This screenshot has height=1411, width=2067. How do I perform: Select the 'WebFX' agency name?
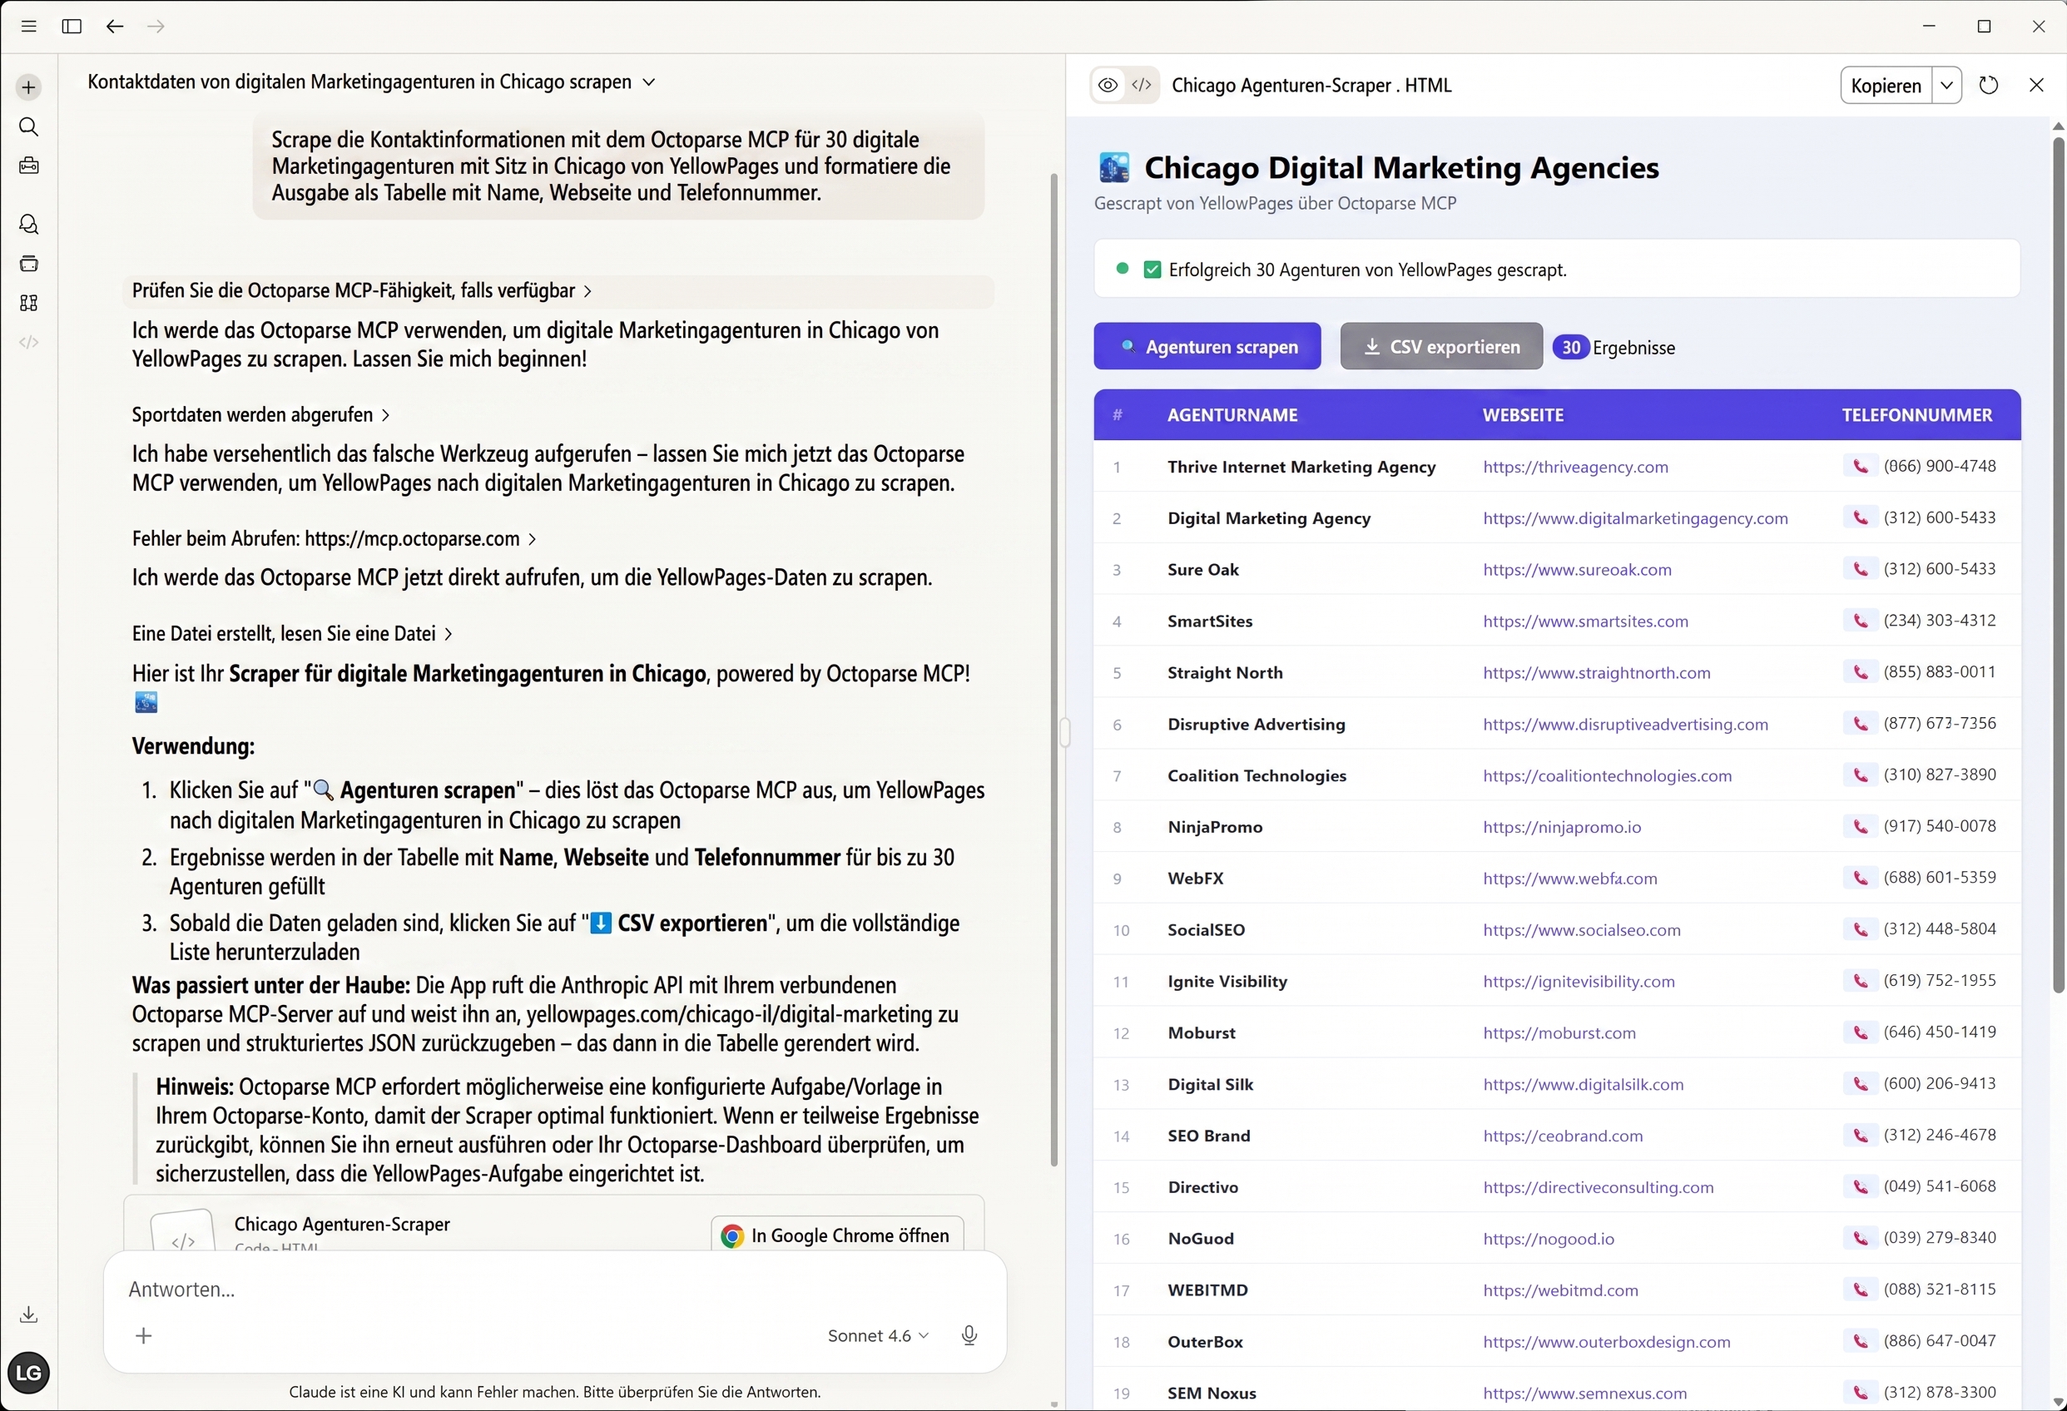[x=1196, y=879]
